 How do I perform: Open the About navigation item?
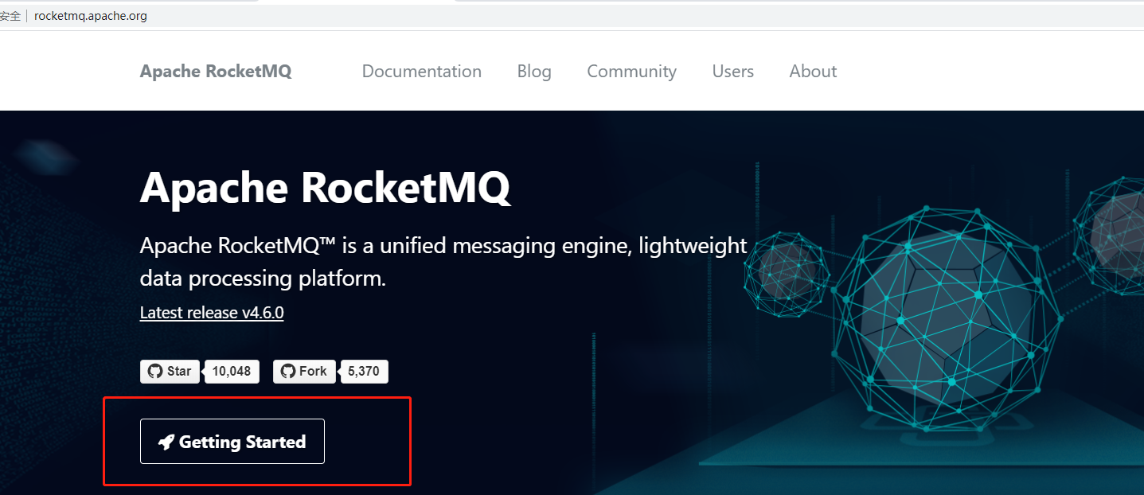coord(813,72)
